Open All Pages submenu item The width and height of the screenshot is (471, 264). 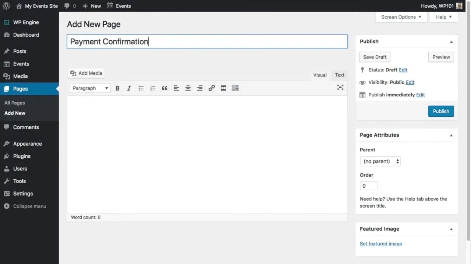coord(15,103)
